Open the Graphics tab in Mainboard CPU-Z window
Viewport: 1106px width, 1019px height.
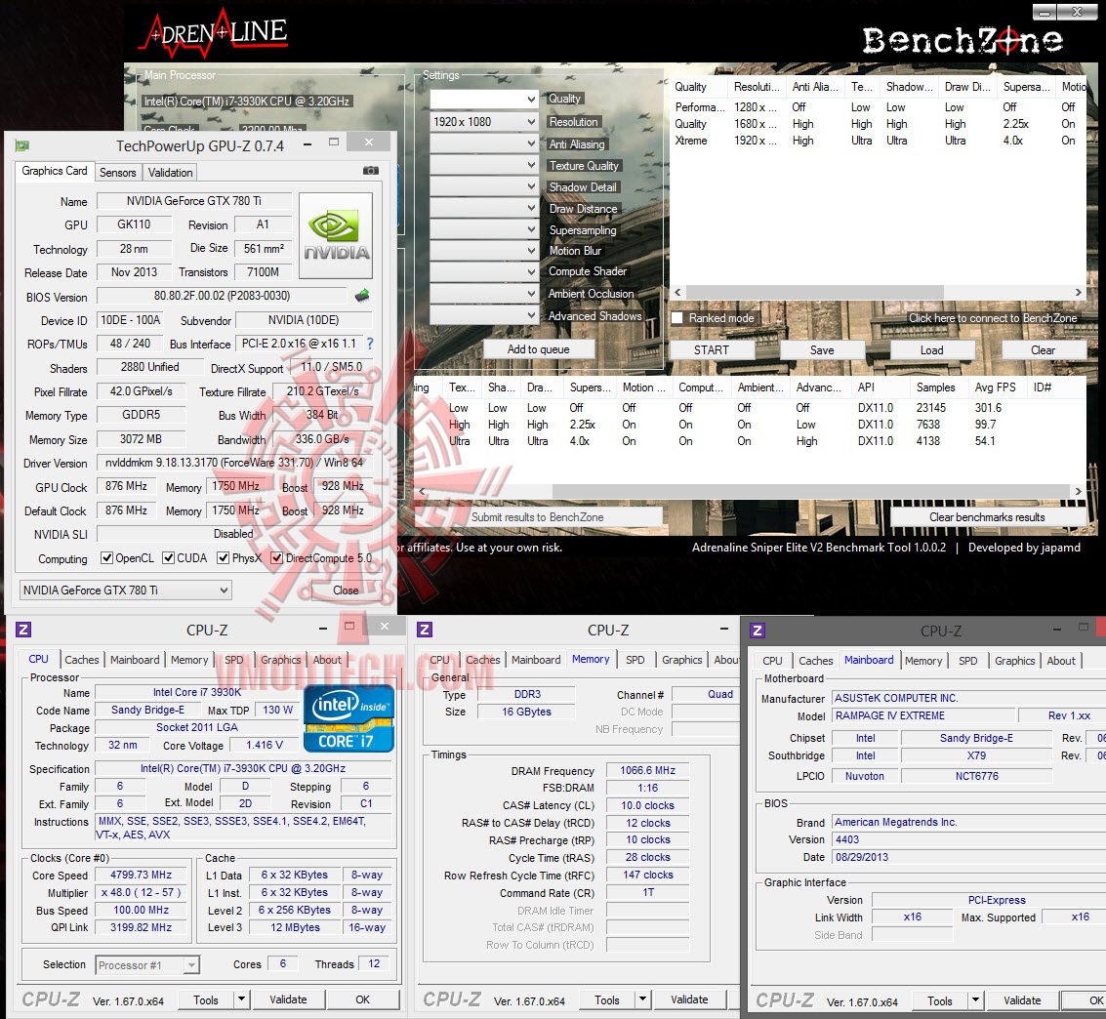(x=1015, y=660)
